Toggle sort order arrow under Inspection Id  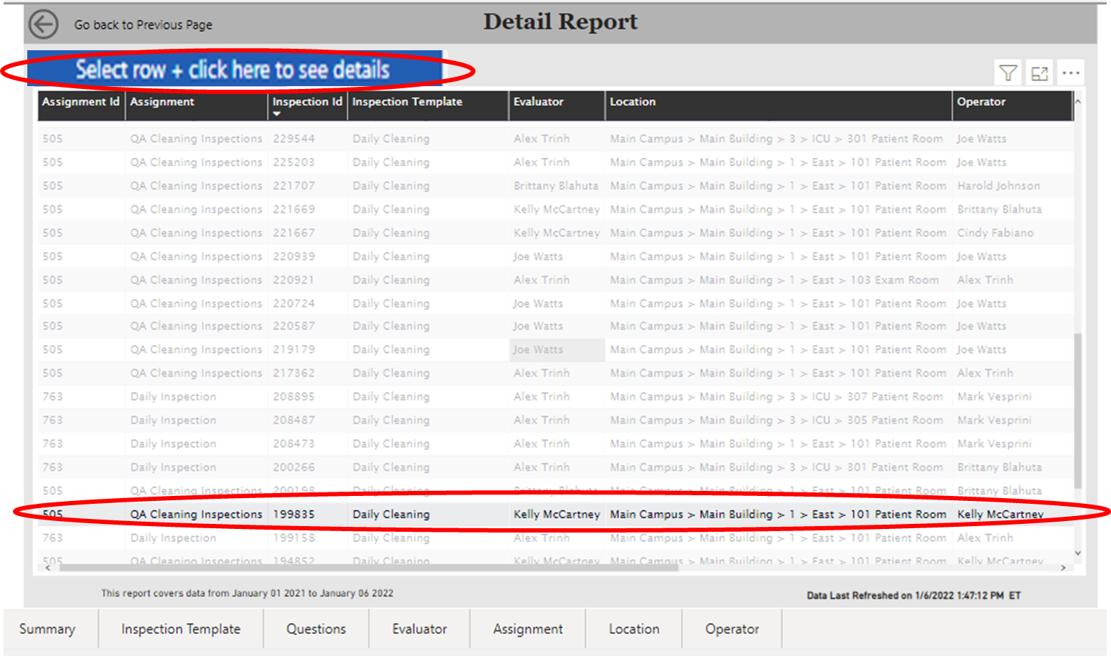click(x=276, y=113)
